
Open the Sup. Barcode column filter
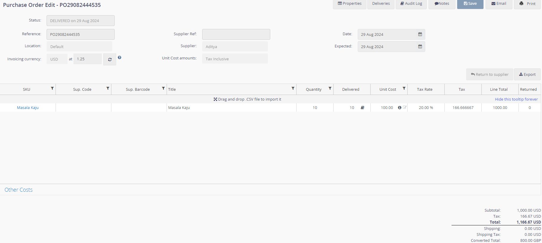point(163,89)
